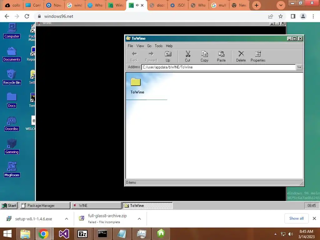This screenshot has width=320, height=240.
Task: Click the address bar path field
Action: (218, 67)
